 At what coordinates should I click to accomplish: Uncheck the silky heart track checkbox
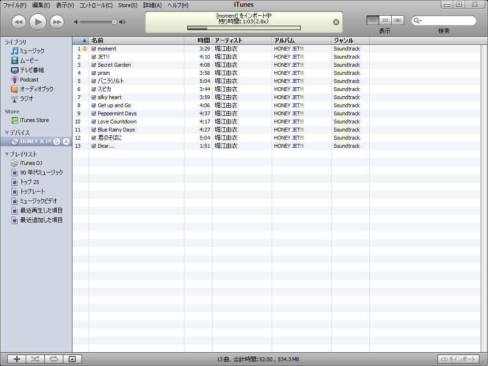(94, 97)
